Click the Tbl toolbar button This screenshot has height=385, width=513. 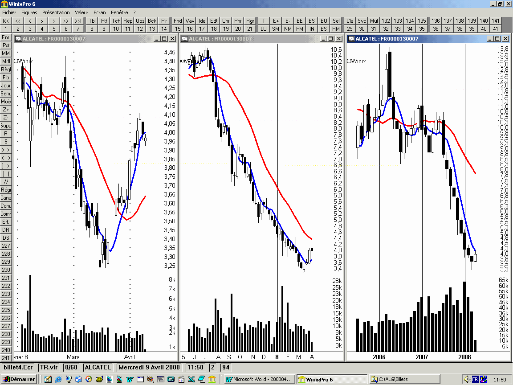(x=92, y=20)
